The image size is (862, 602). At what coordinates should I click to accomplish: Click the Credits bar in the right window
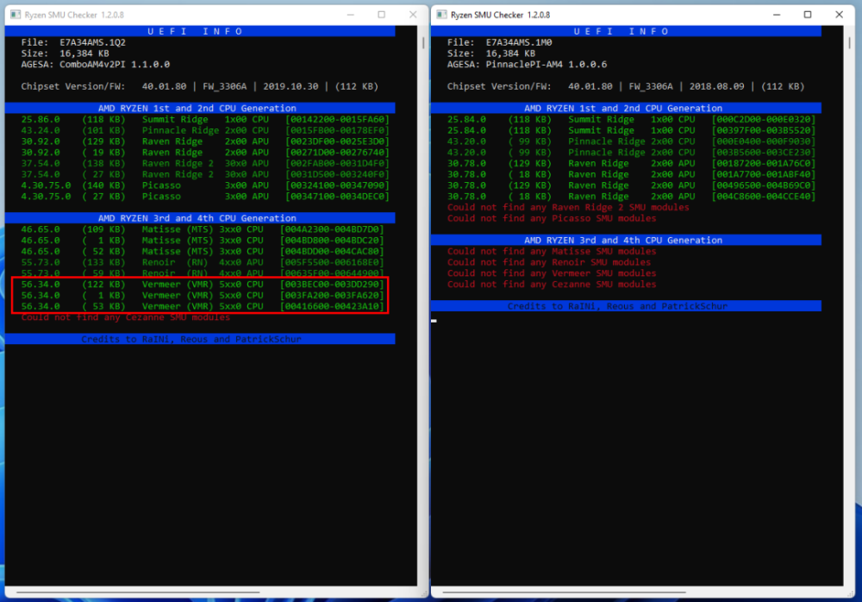point(626,306)
